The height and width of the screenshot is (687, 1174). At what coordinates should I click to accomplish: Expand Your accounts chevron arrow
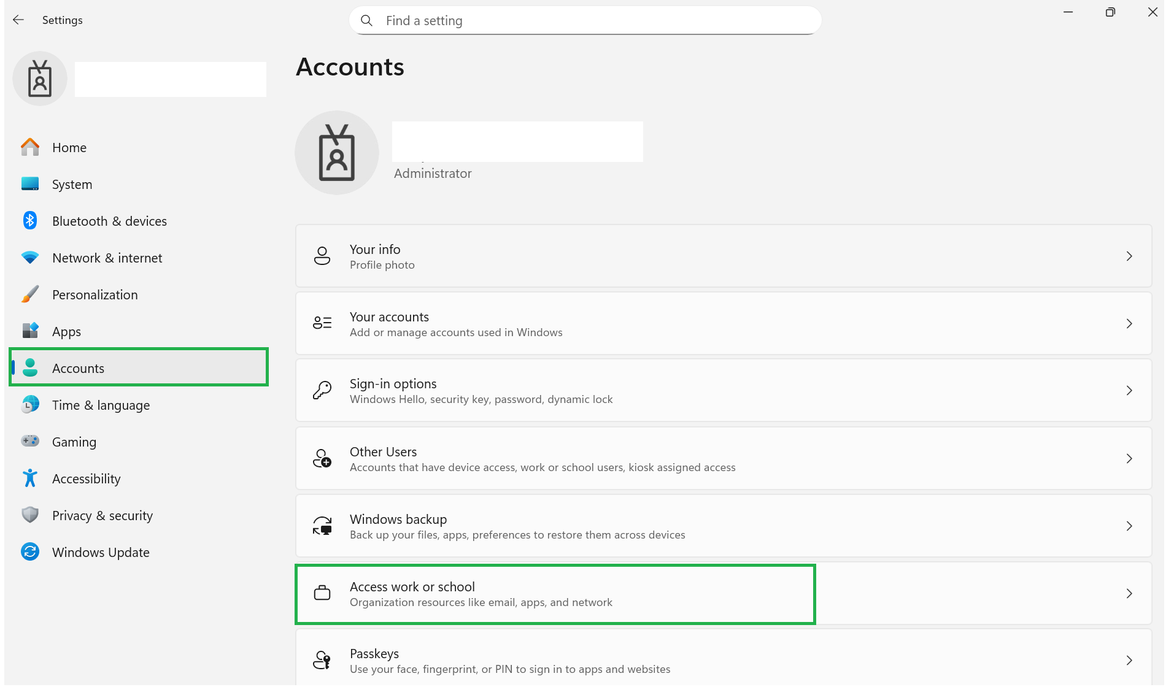click(1129, 323)
